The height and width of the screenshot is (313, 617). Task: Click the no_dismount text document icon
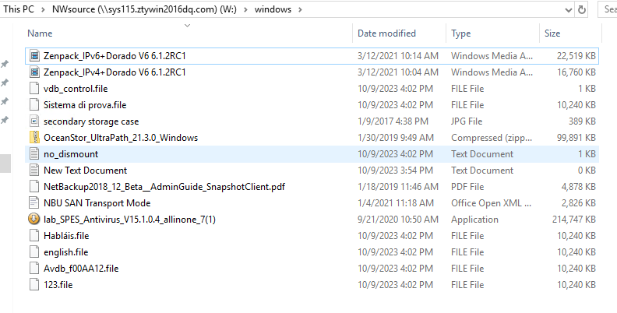(34, 154)
